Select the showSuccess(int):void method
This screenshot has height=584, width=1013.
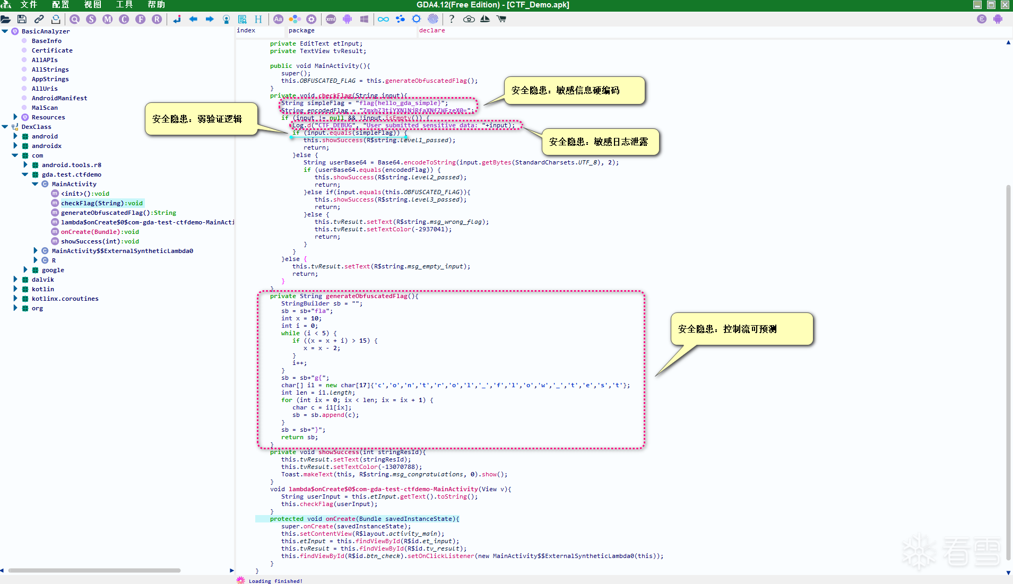tap(100, 241)
